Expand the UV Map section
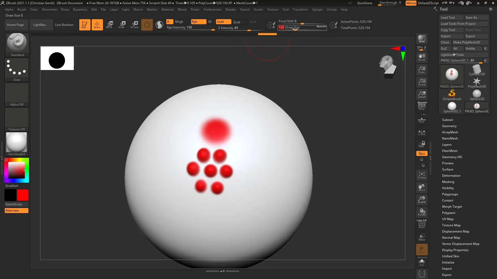497x279 pixels. click(x=448, y=219)
